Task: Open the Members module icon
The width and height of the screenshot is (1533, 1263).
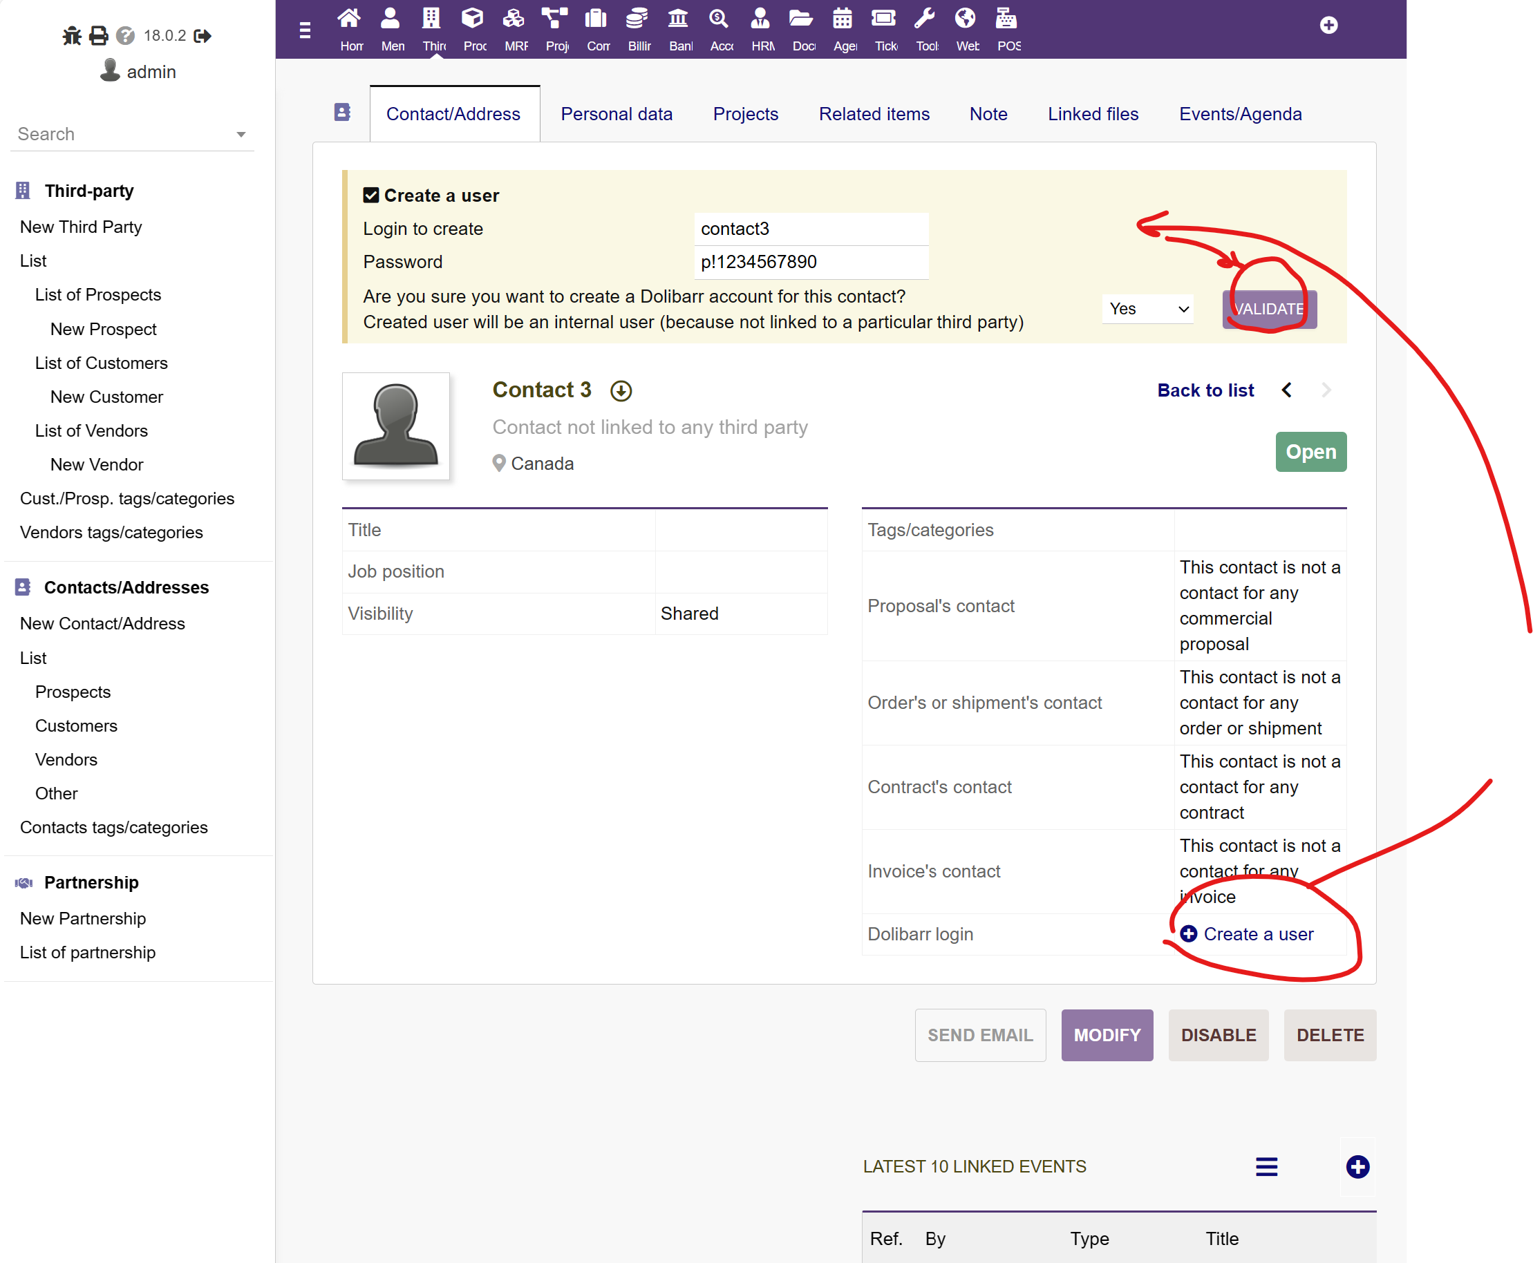Action: point(391,18)
